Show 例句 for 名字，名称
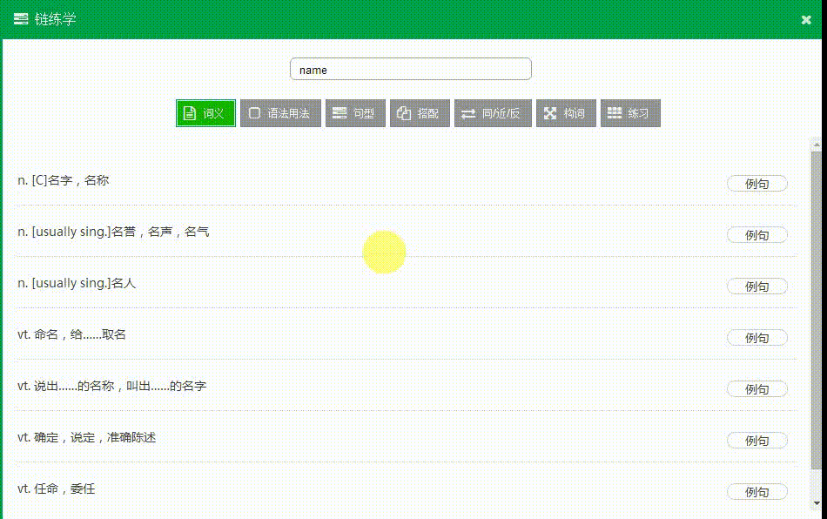The image size is (827, 519). tap(756, 184)
